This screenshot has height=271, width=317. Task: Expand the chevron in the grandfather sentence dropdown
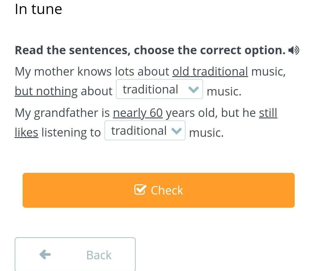click(176, 131)
